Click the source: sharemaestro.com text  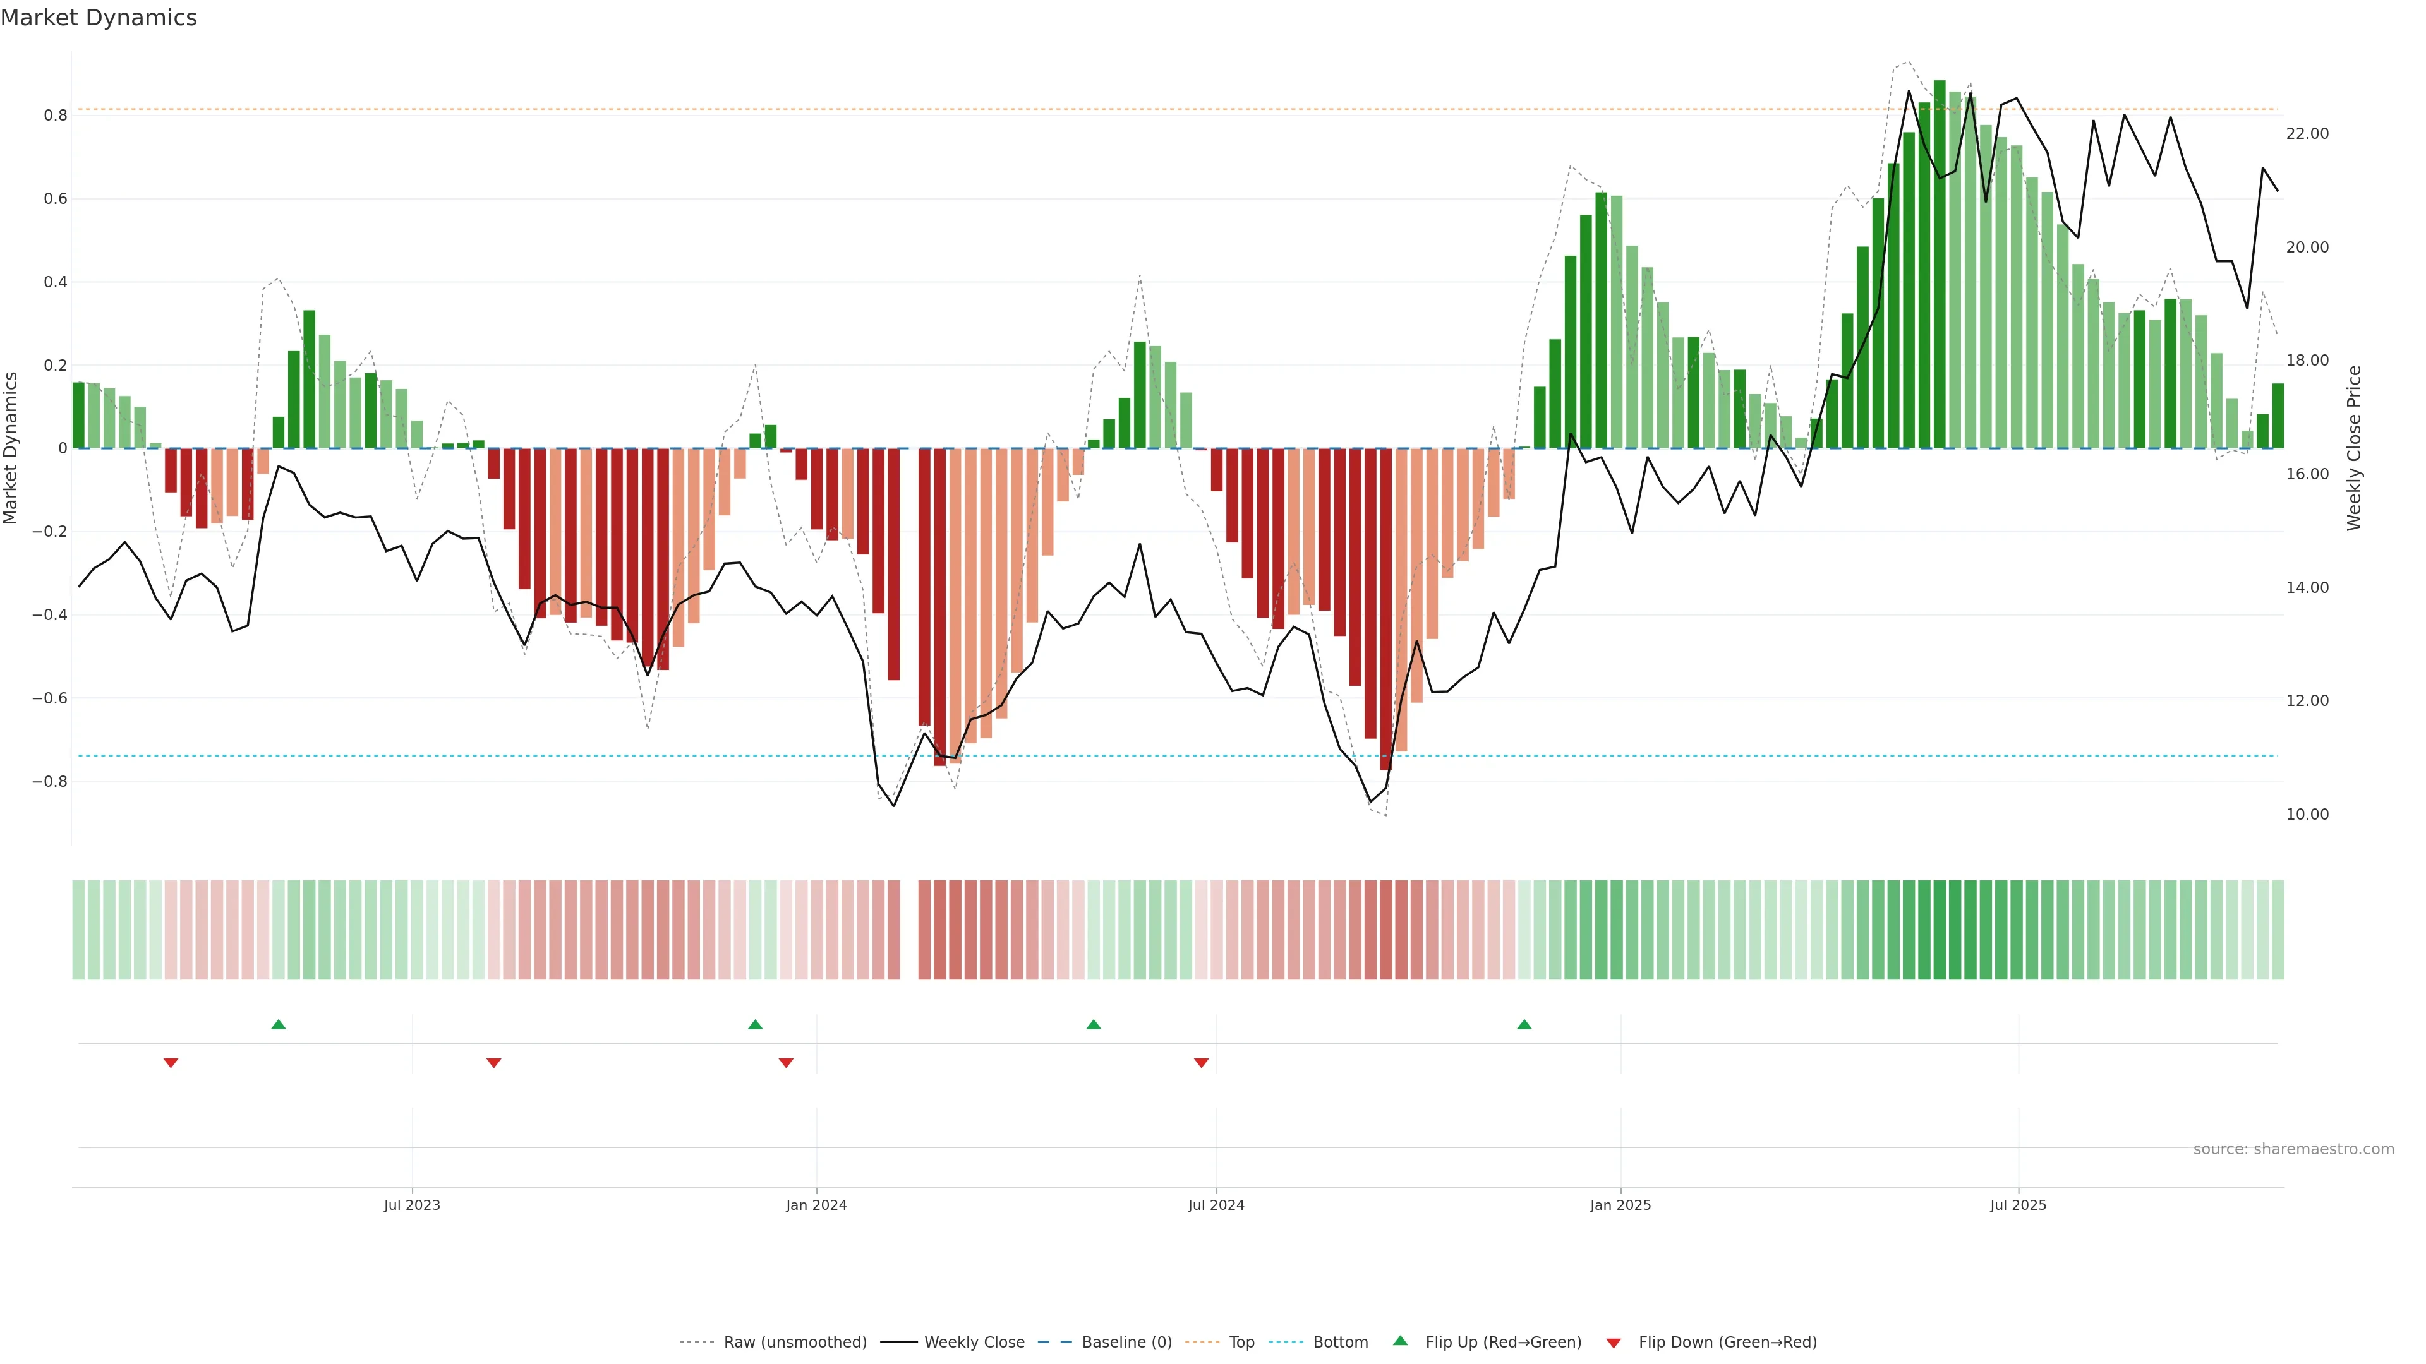pyautogui.click(x=2293, y=1149)
